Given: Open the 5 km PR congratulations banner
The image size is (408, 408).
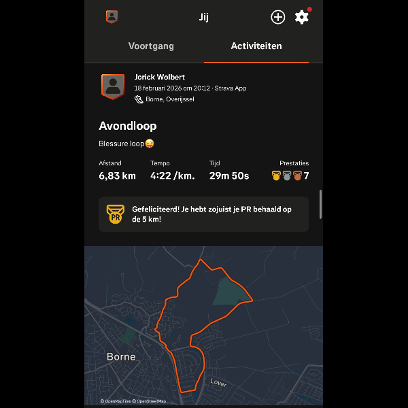Looking at the screenshot, I should click(x=204, y=214).
